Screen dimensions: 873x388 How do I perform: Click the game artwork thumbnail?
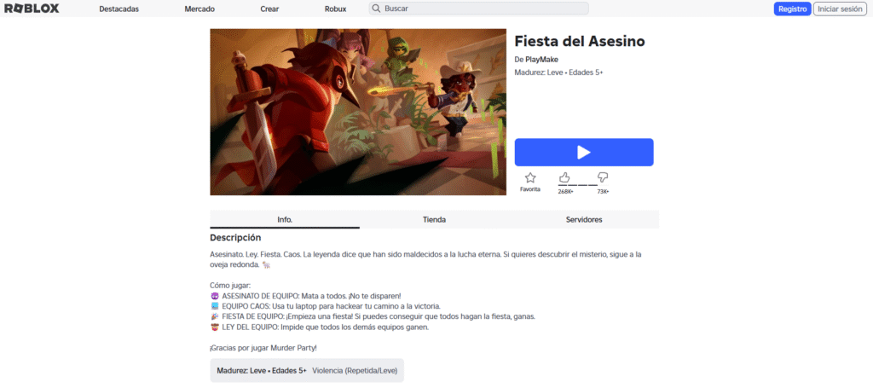(358, 112)
